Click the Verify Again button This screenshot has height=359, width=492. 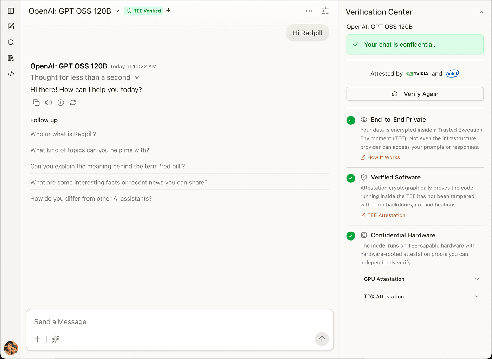tap(415, 94)
